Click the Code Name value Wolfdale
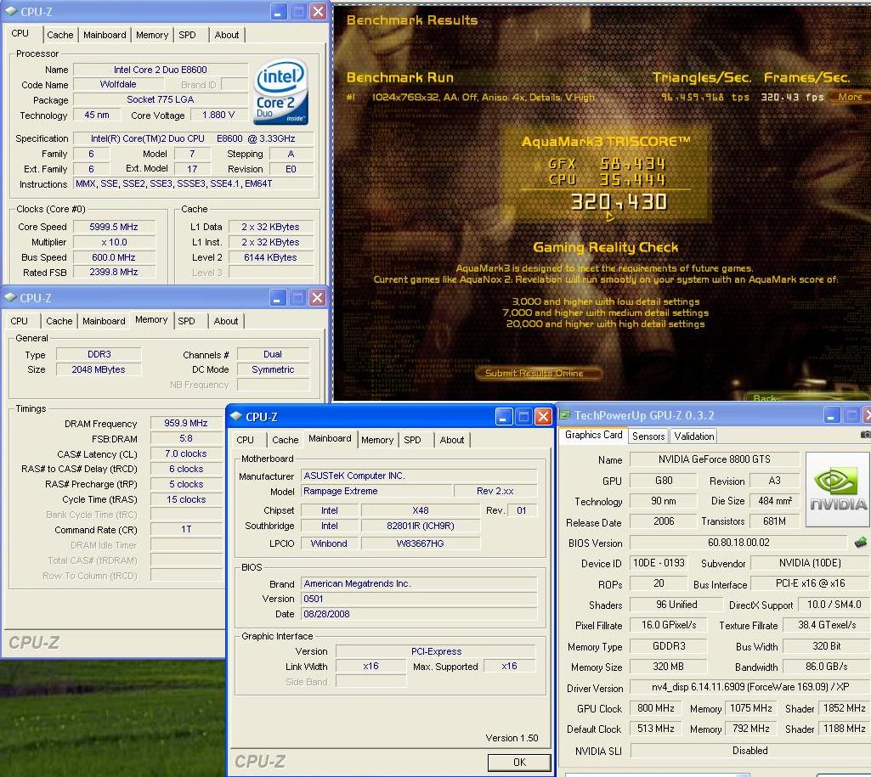The image size is (871, 777). (118, 84)
